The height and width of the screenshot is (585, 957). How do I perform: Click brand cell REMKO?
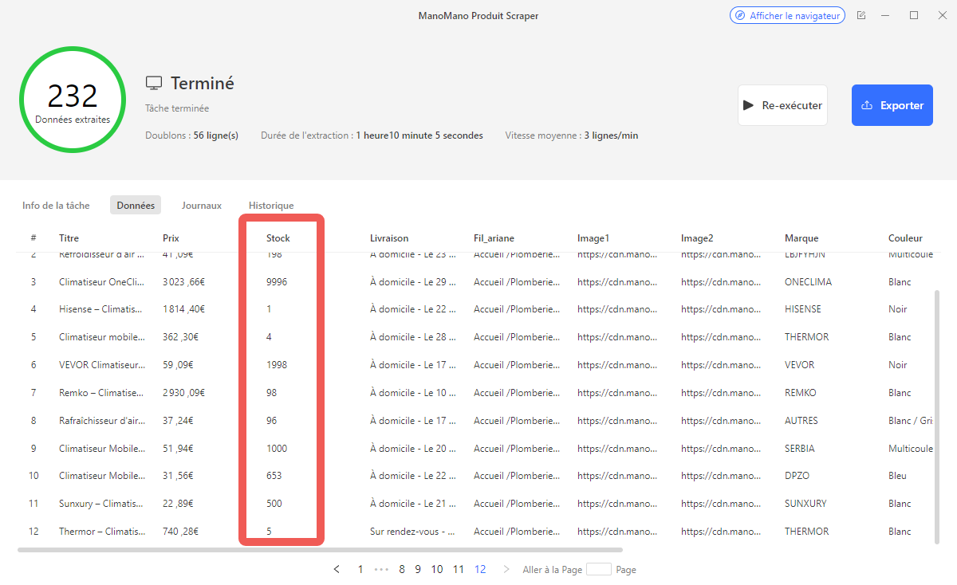point(801,393)
